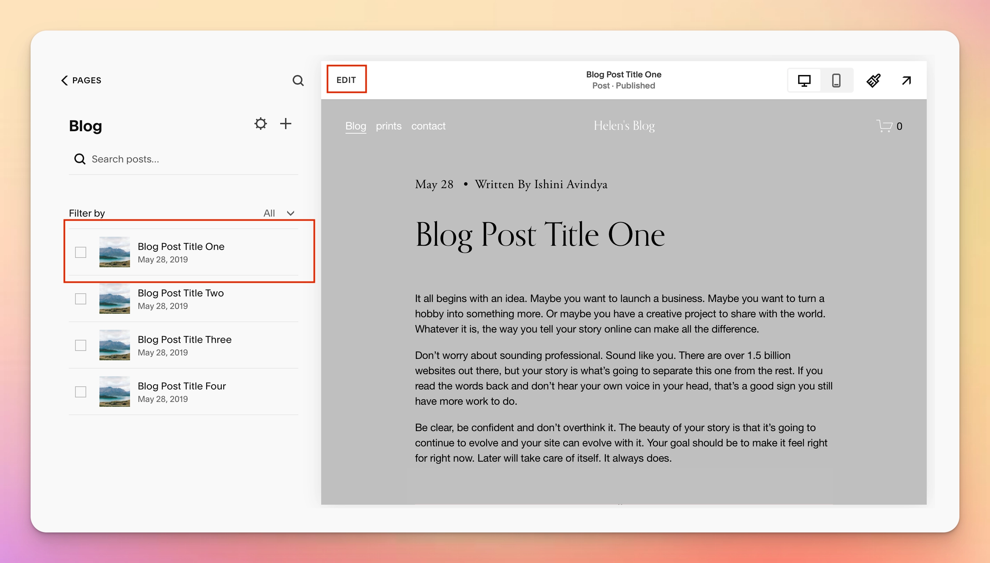
Task: Tick the checkbox for Blog Post Title Three
Action: point(81,345)
